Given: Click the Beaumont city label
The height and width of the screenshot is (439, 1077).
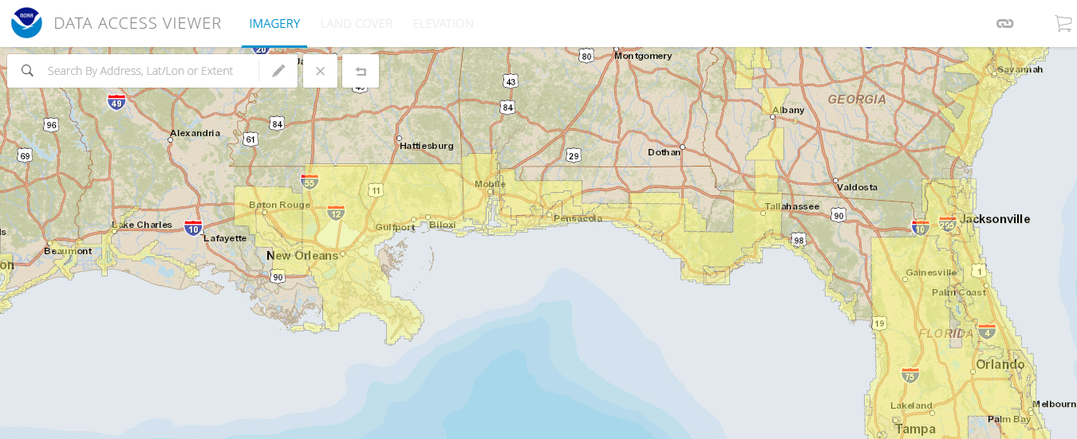Looking at the screenshot, I should point(68,251).
